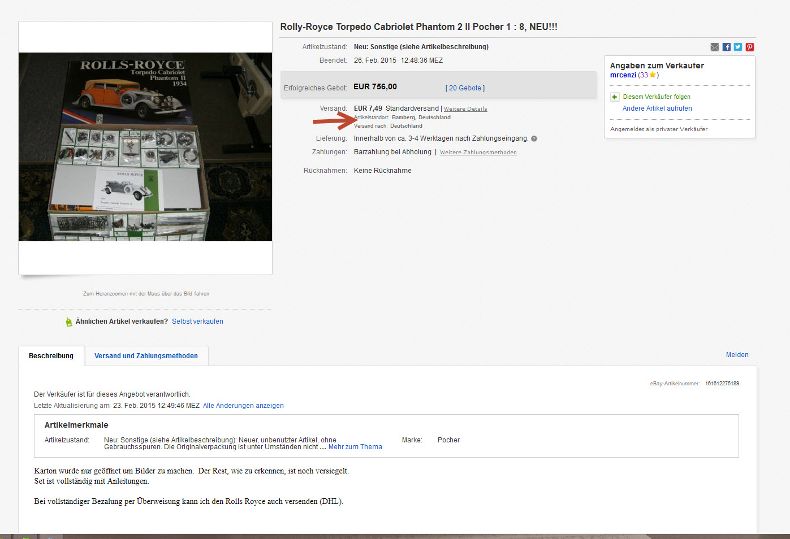Open the 20 Gebote bid history
Screen dimensions: 790x539
tap(465, 88)
